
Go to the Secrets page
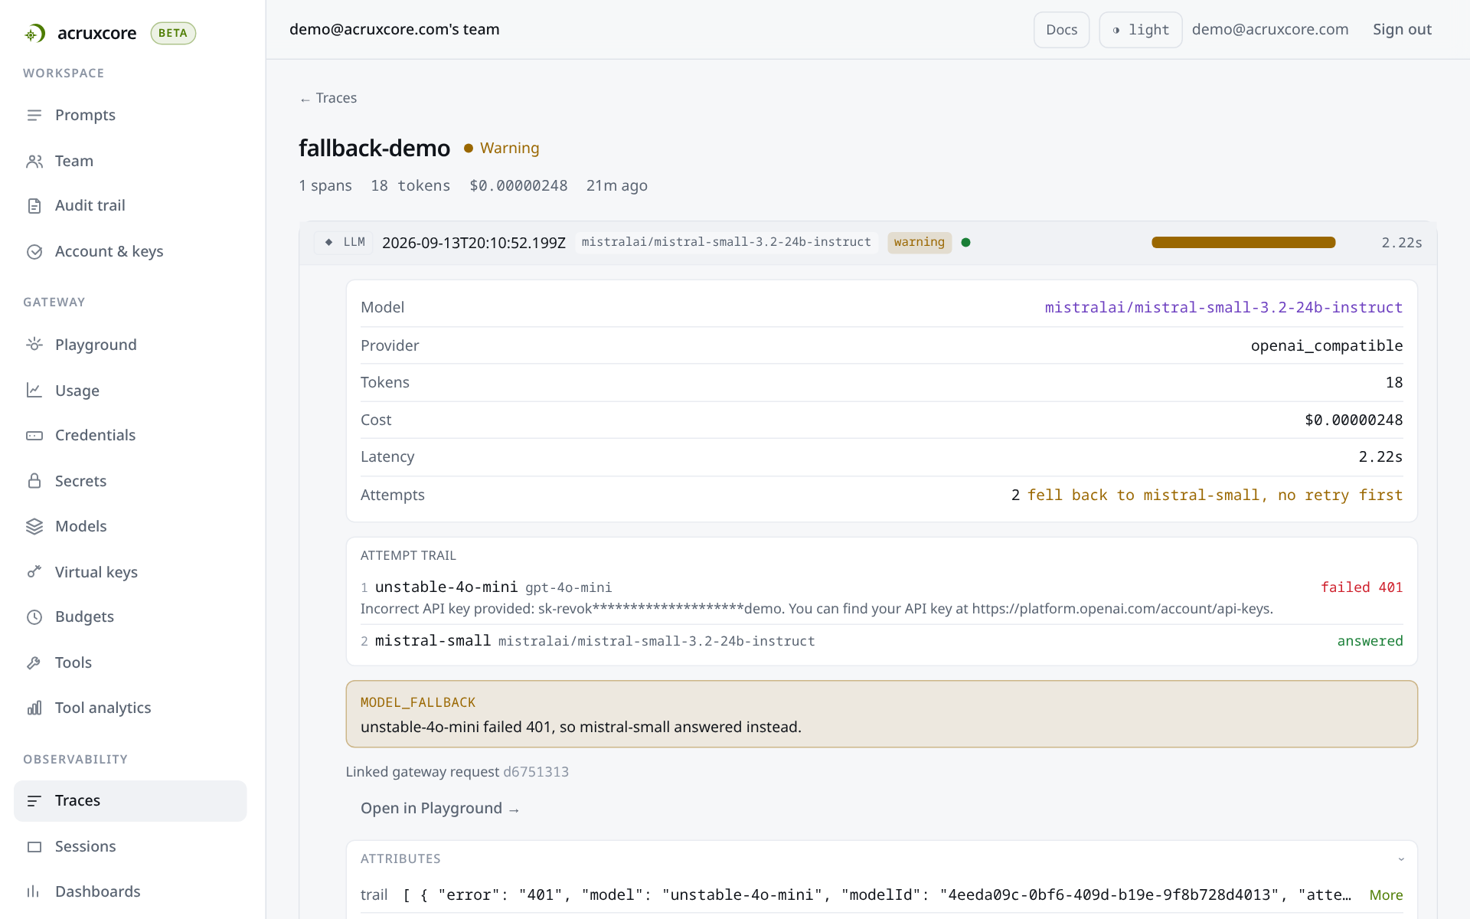(130, 481)
